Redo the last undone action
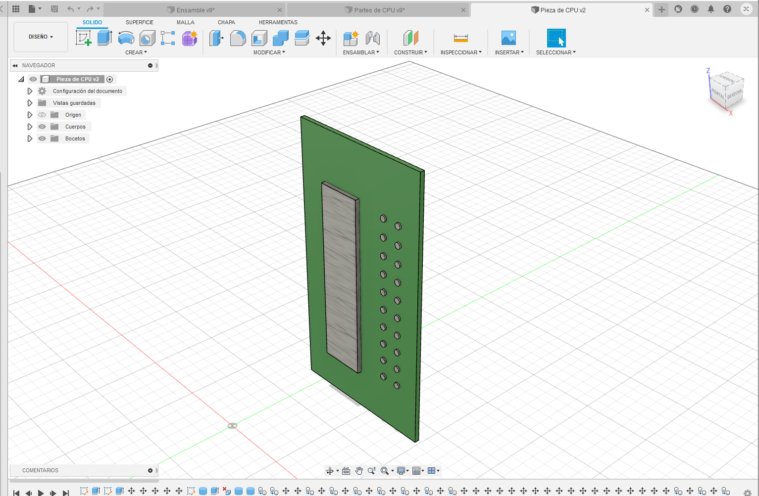Screen dimensions: 759x496 click(x=90, y=9)
